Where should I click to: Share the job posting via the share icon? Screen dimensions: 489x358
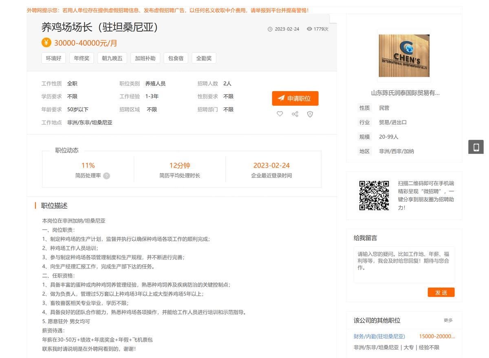(295, 114)
